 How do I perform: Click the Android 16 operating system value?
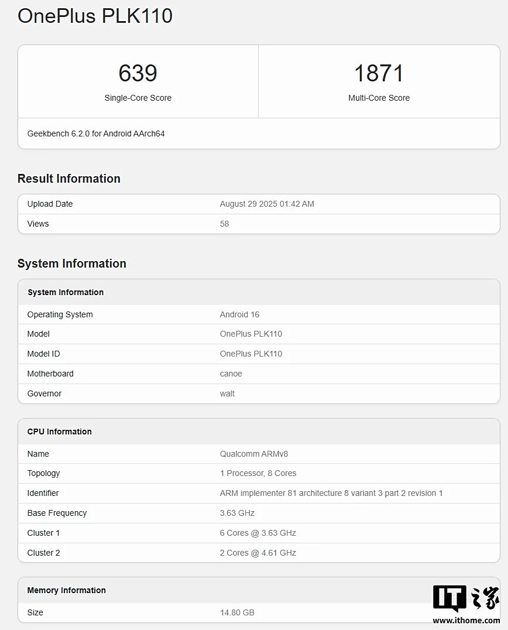tap(240, 314)
